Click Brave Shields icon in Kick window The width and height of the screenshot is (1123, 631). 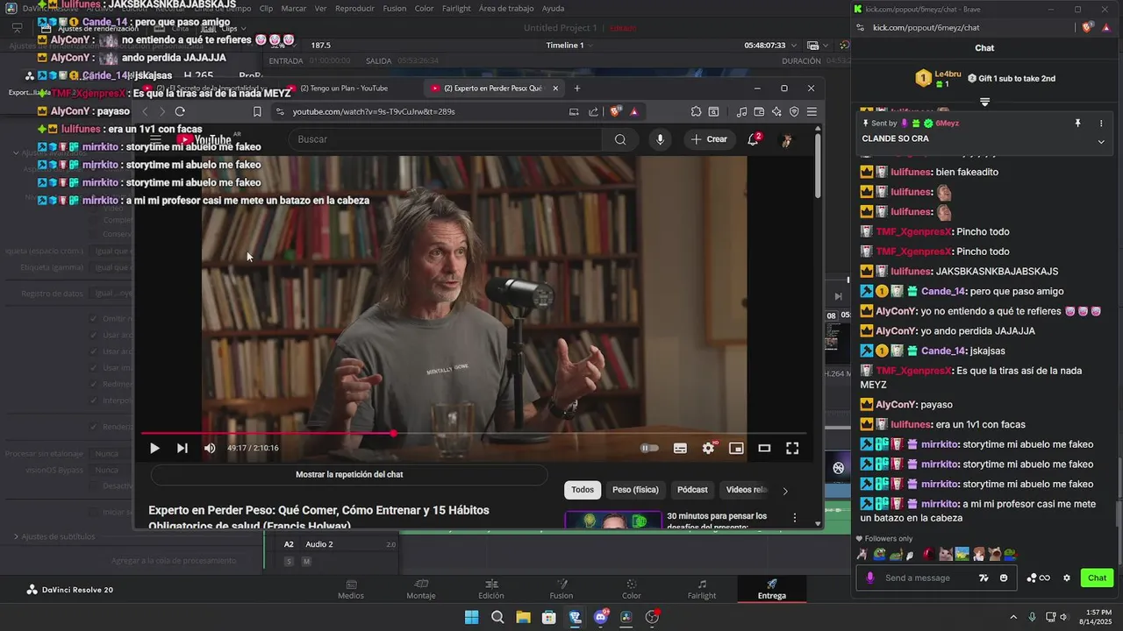[x=1087, y=27]
